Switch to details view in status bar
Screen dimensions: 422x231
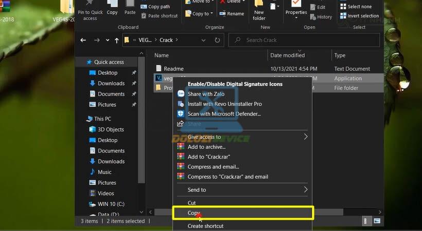click(x=366, y=221)
